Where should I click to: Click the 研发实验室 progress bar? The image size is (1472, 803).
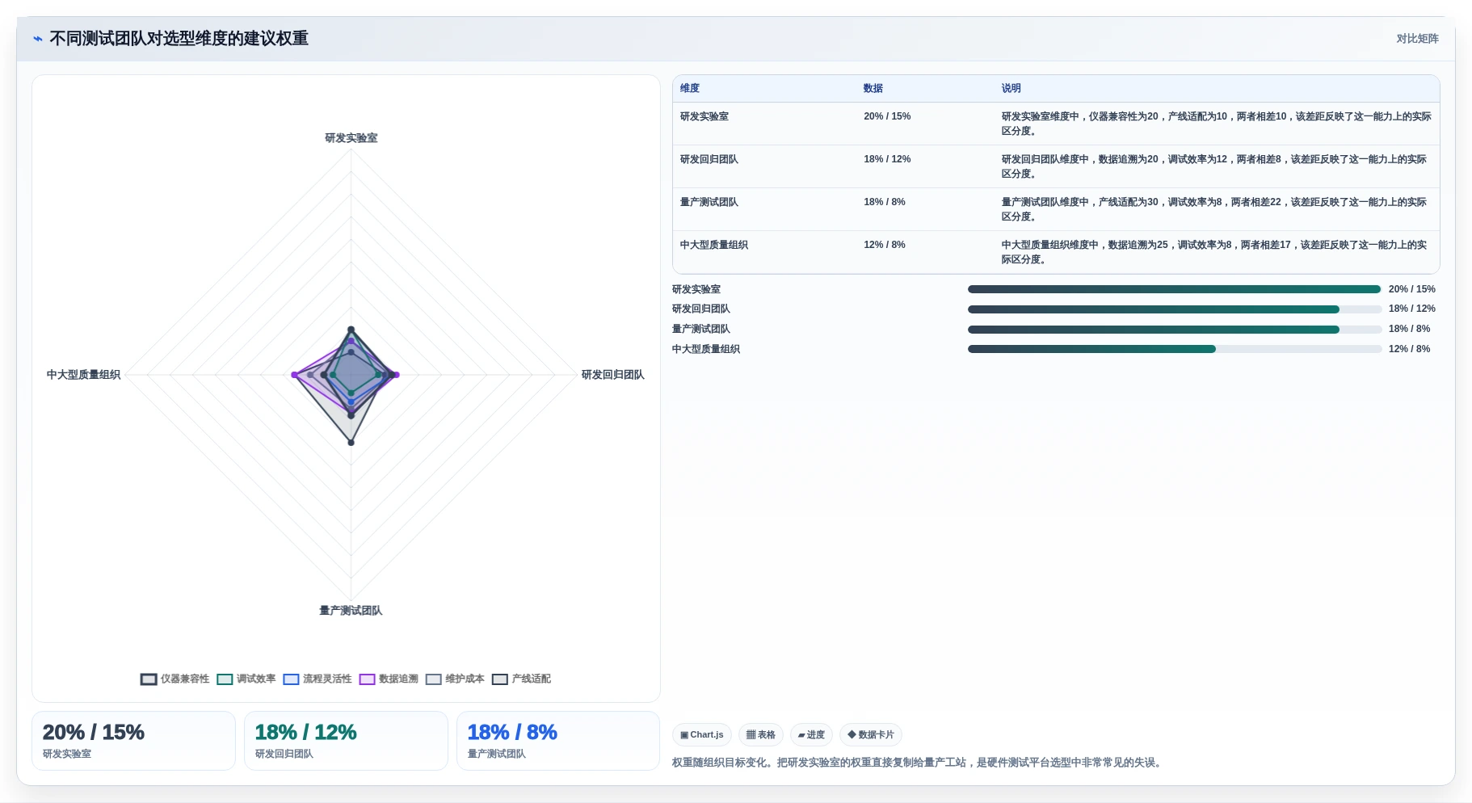1175,289
